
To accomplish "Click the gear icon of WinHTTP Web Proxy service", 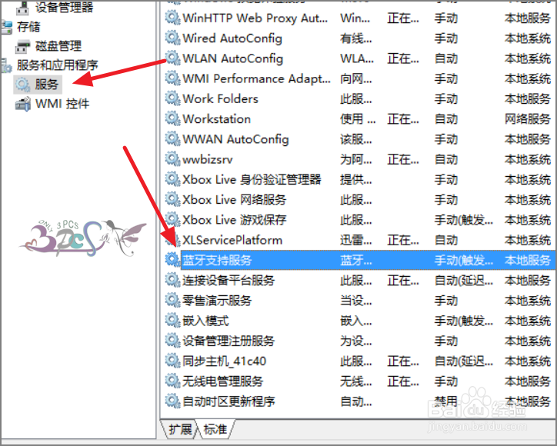I will 172,18.
